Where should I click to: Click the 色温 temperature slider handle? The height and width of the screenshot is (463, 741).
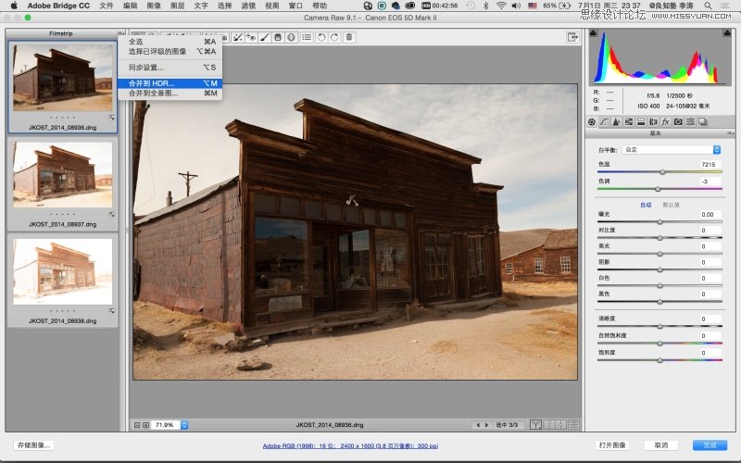[x=662, y=172]
